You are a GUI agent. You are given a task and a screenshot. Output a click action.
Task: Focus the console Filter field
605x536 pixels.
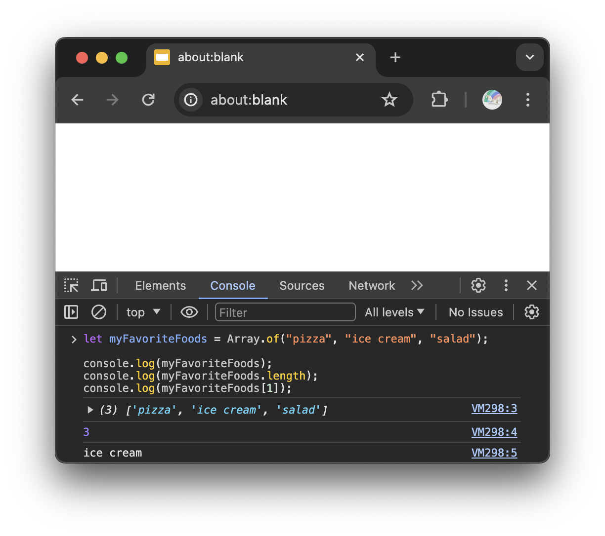click(x=285, y=312)
